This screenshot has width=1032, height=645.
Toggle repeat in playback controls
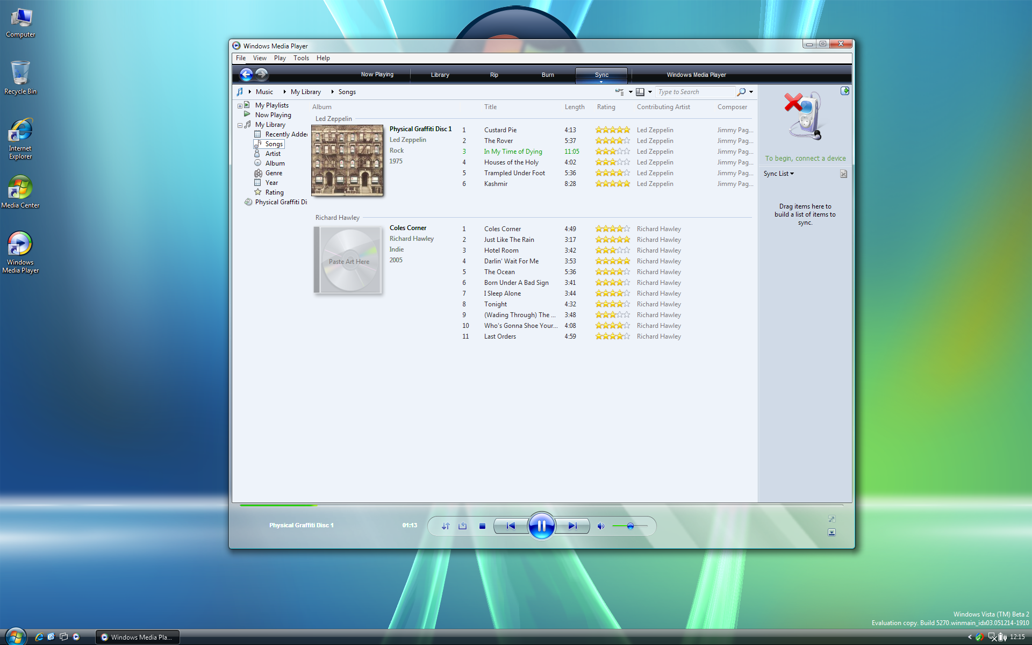pyautogui.click(x=463, y=526)
